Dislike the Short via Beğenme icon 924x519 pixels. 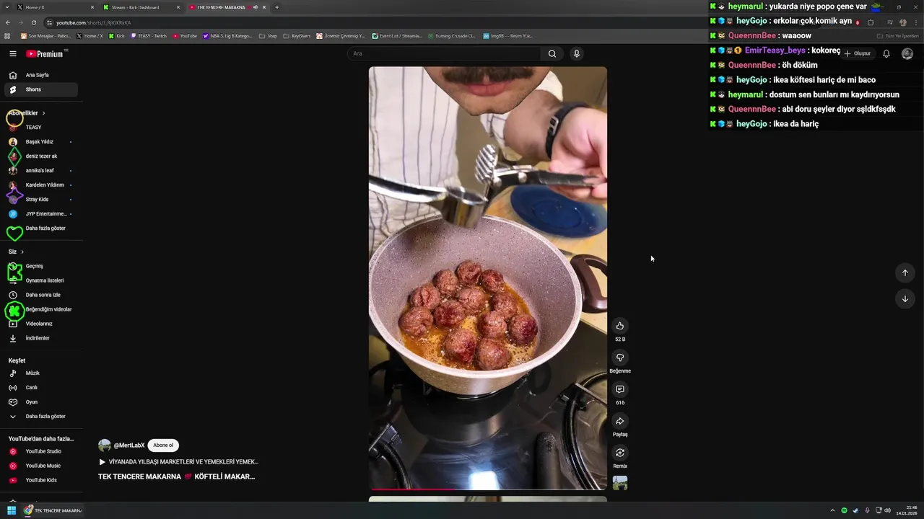[x=619, y=358]
